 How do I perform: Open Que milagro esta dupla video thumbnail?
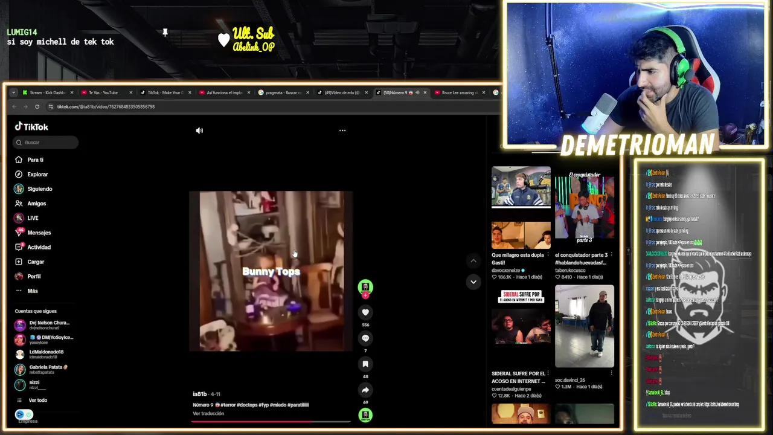(521, 207)
